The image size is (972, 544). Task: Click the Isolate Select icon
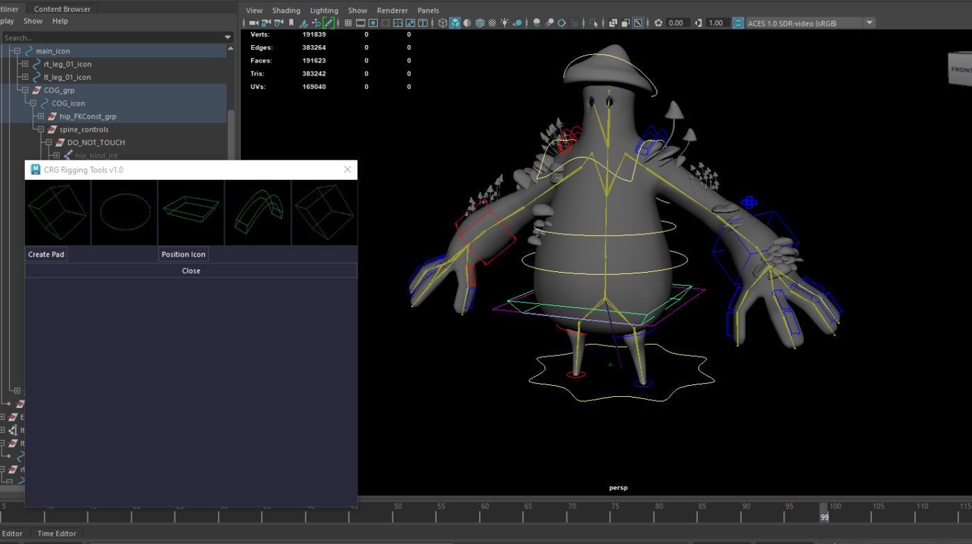pos(593,23)
